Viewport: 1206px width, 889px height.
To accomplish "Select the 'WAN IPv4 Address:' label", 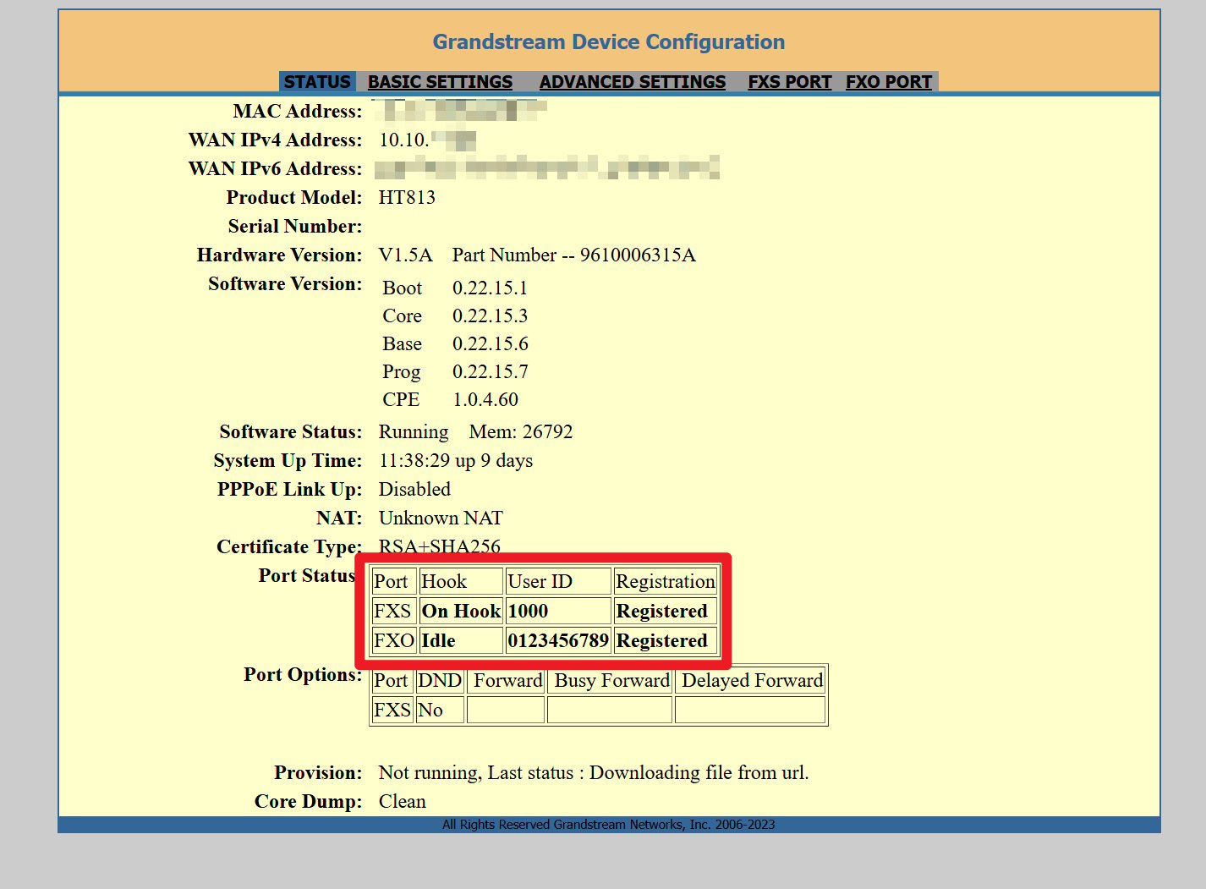I will point(275,140).
